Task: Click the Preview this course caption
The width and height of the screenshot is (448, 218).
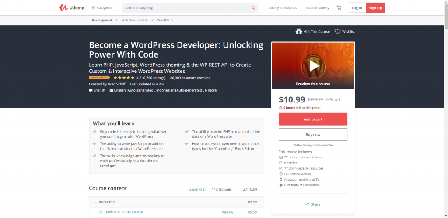Action: point(313,84)
